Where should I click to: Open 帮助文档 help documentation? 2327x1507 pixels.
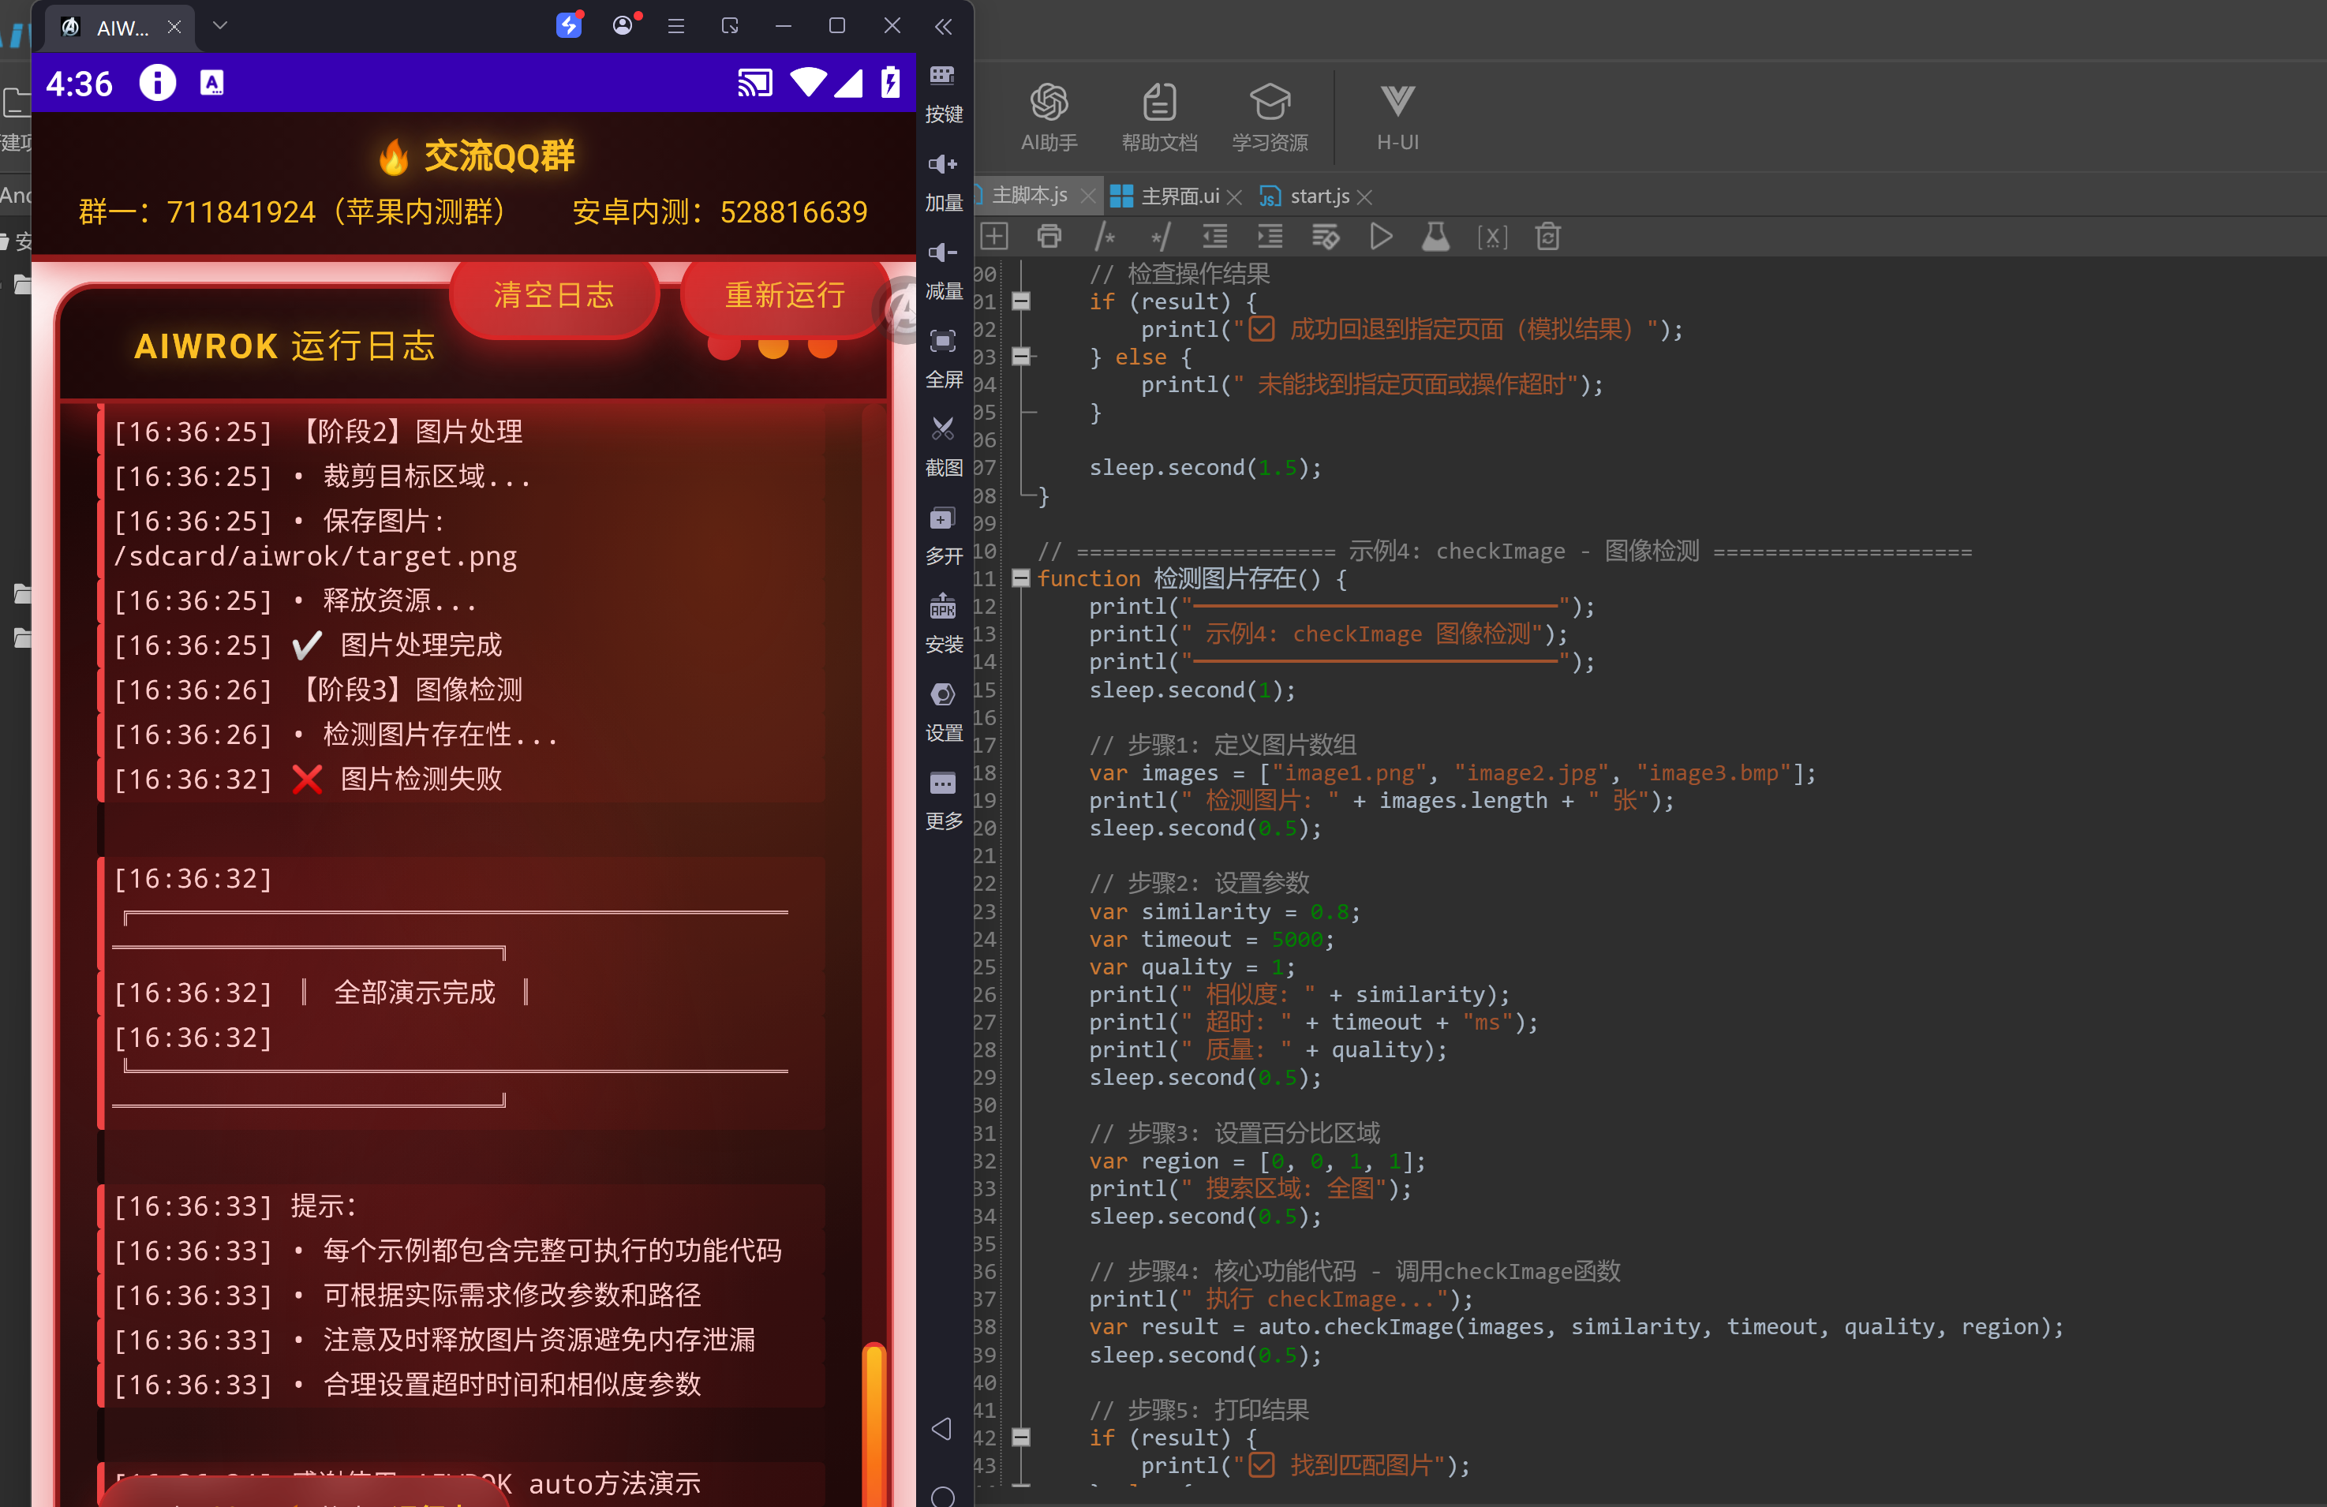pos(1158,118)
